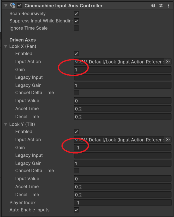Toggle the Scan Recursively checkbox

tap(76, 13)
